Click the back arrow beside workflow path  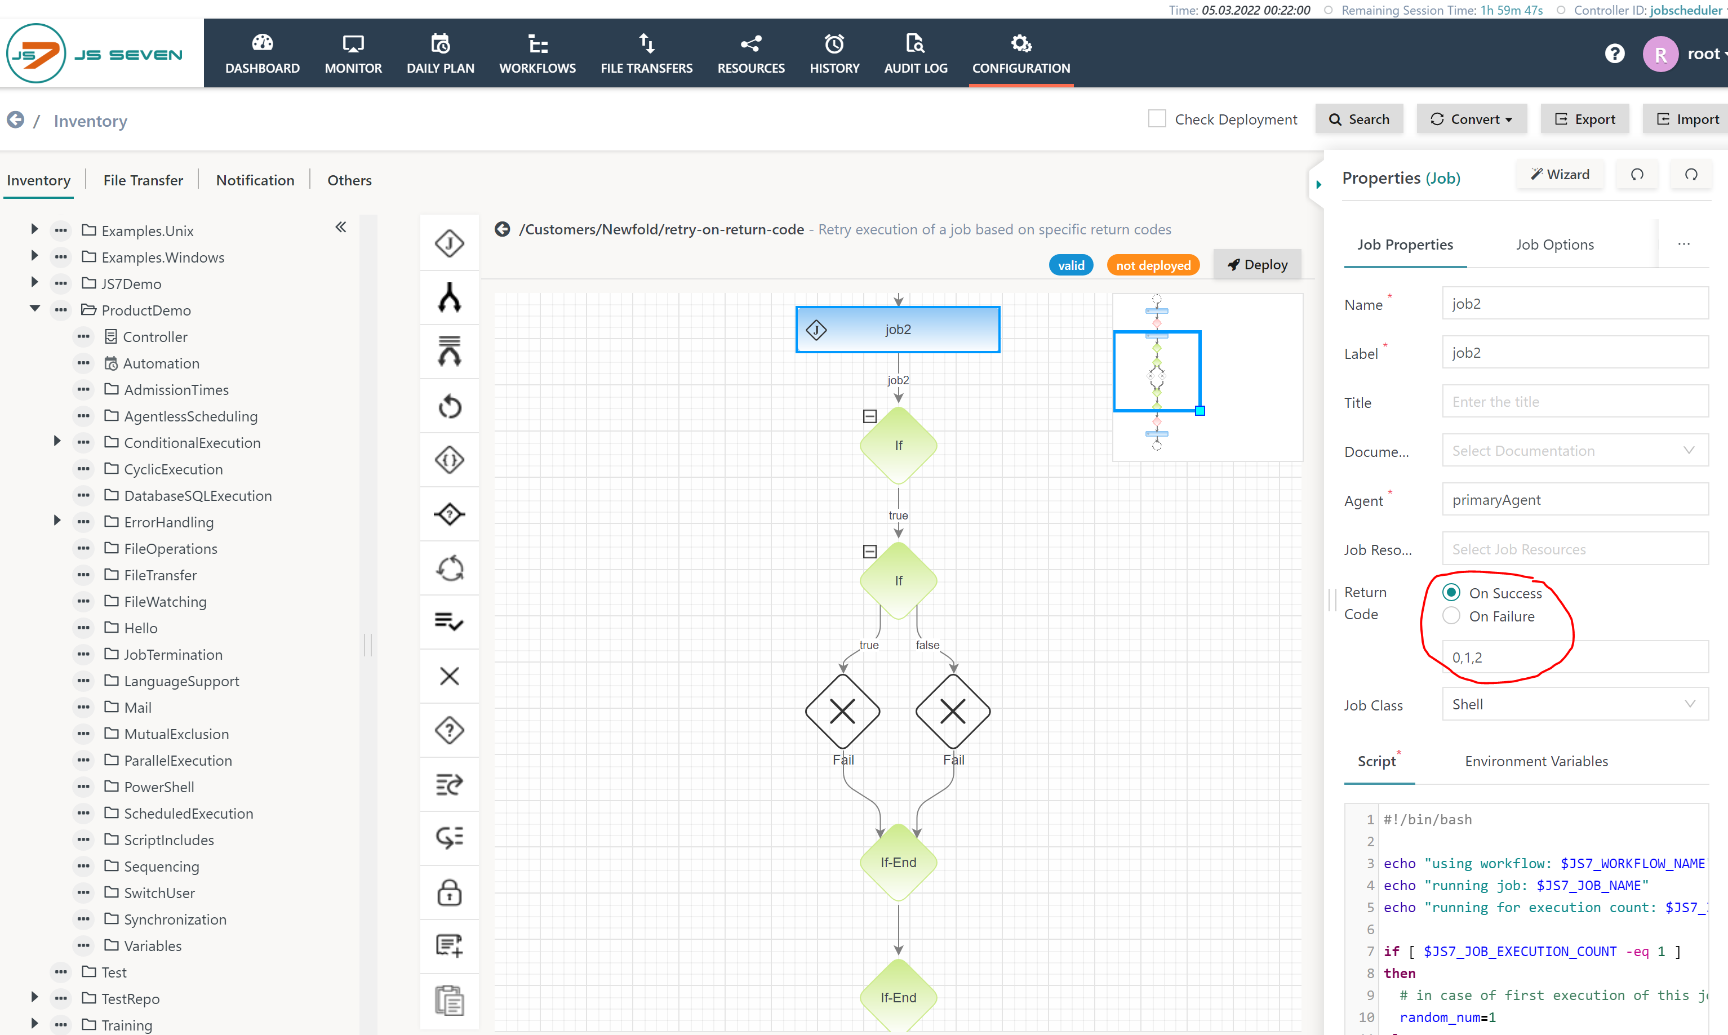tap(502, 229)
